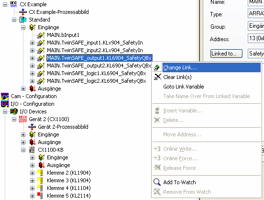Screen dimensions: 264x200
Task: Collapse the CX Example tree node
Action: pos(5,4)
